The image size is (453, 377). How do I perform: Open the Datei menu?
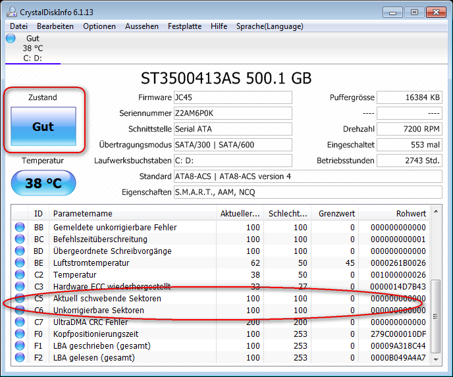[18, 26]
